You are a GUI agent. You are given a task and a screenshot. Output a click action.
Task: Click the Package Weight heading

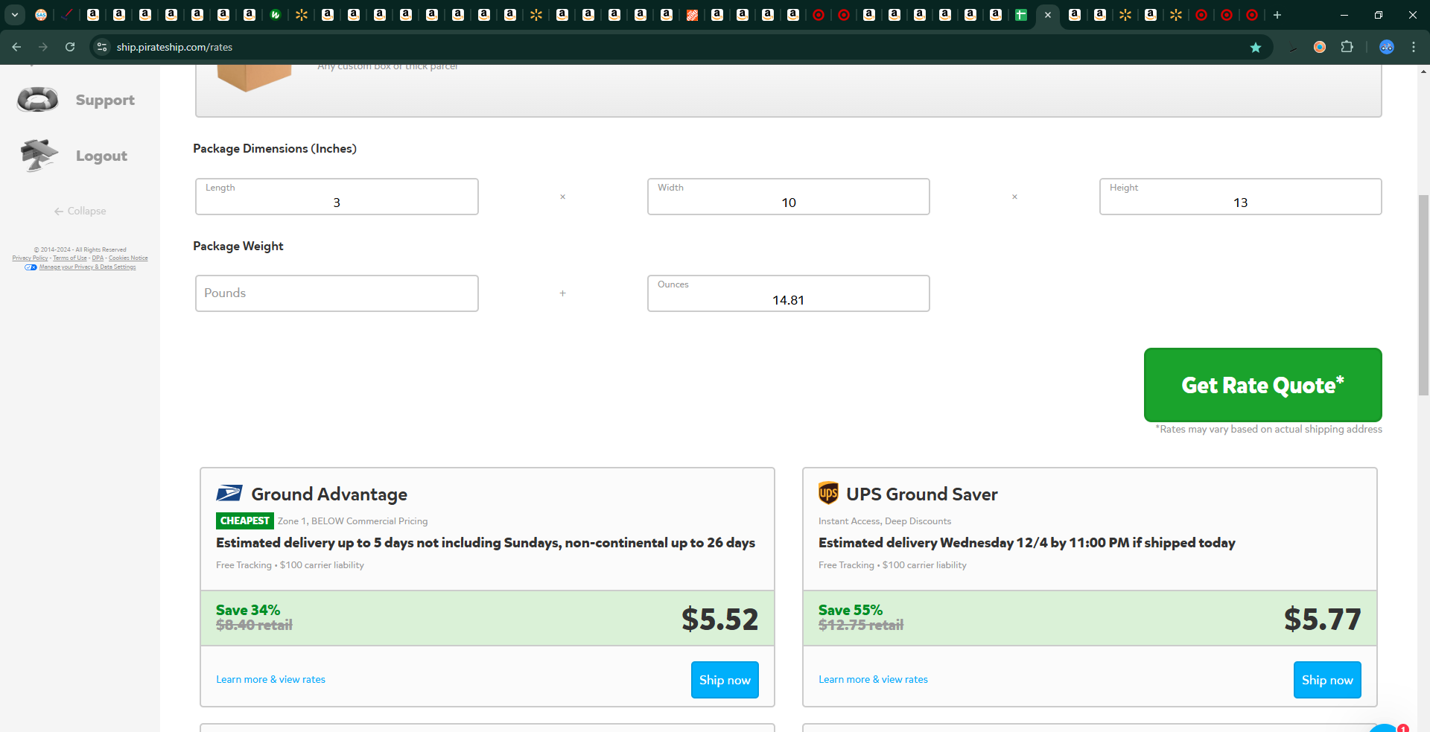point(238,246)
